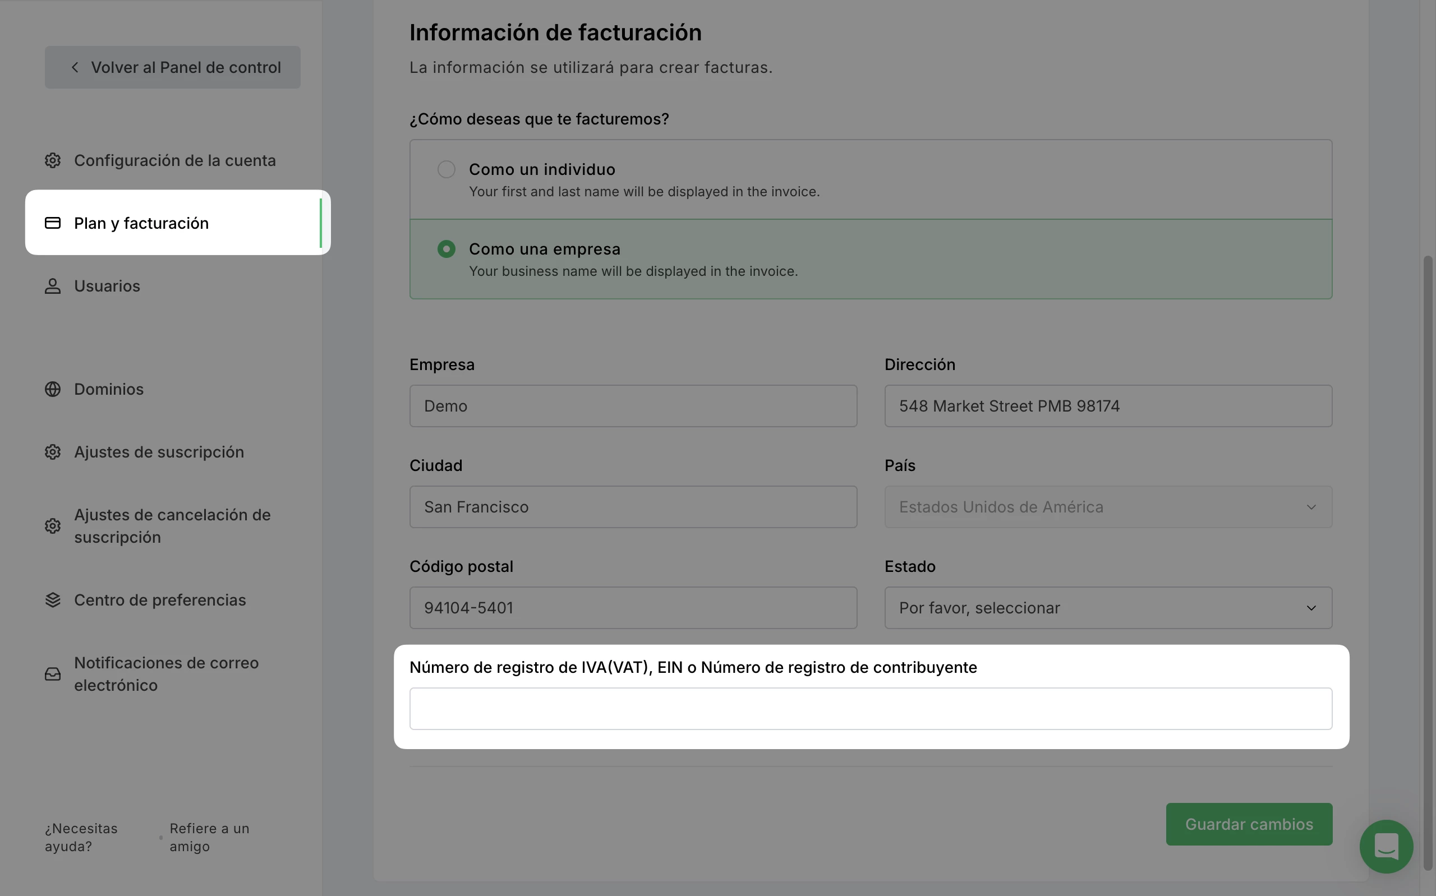Focus the IVA(VAT) / EIN number input field
The height and width of the screenshot is (896, 1436).
870,709
